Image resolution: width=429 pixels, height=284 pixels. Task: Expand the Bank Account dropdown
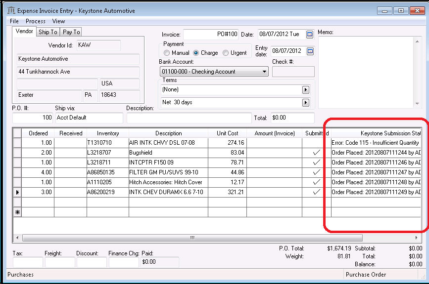(264, 72)
